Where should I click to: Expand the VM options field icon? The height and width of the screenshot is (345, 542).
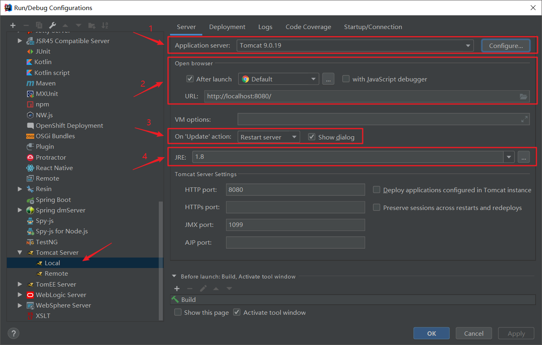click(524, 119)
